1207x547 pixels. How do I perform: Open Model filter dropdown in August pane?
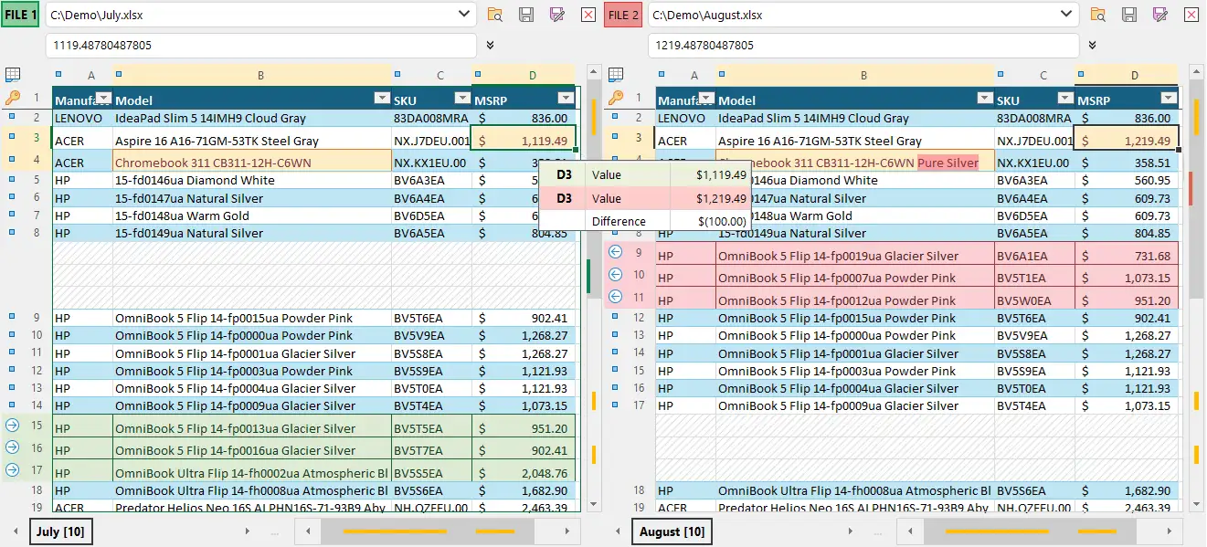[984, 99]
